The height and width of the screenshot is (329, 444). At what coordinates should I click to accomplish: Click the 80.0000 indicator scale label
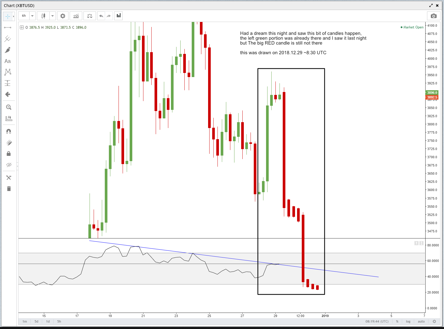click(433, 245)
